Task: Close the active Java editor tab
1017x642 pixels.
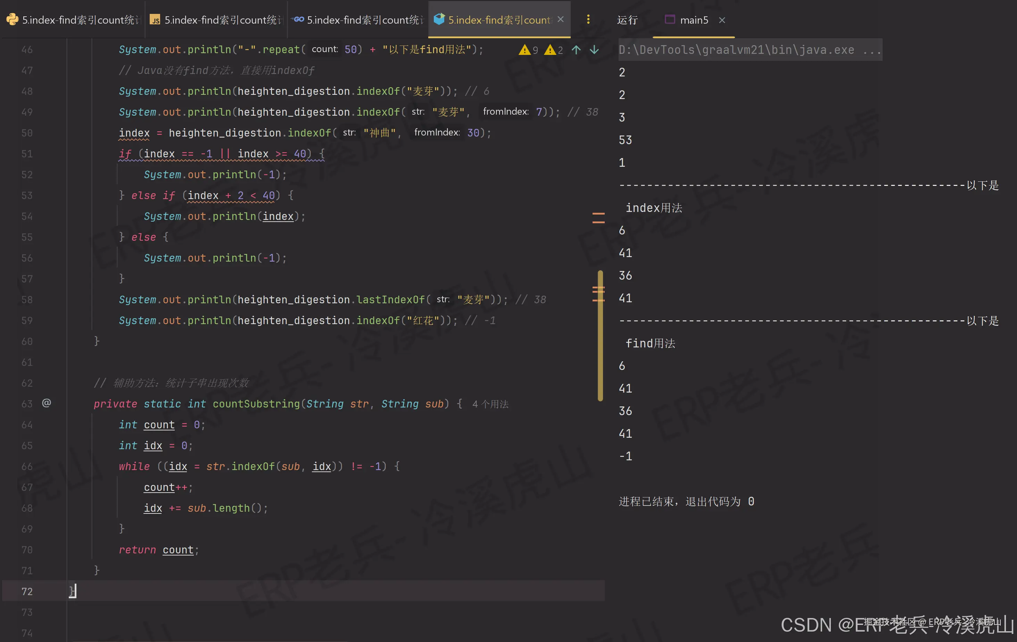Action: pos(561,19)
